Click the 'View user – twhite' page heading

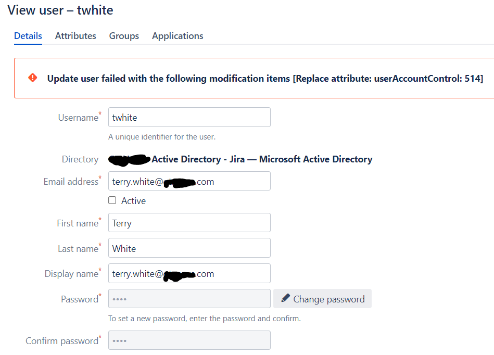60,10
